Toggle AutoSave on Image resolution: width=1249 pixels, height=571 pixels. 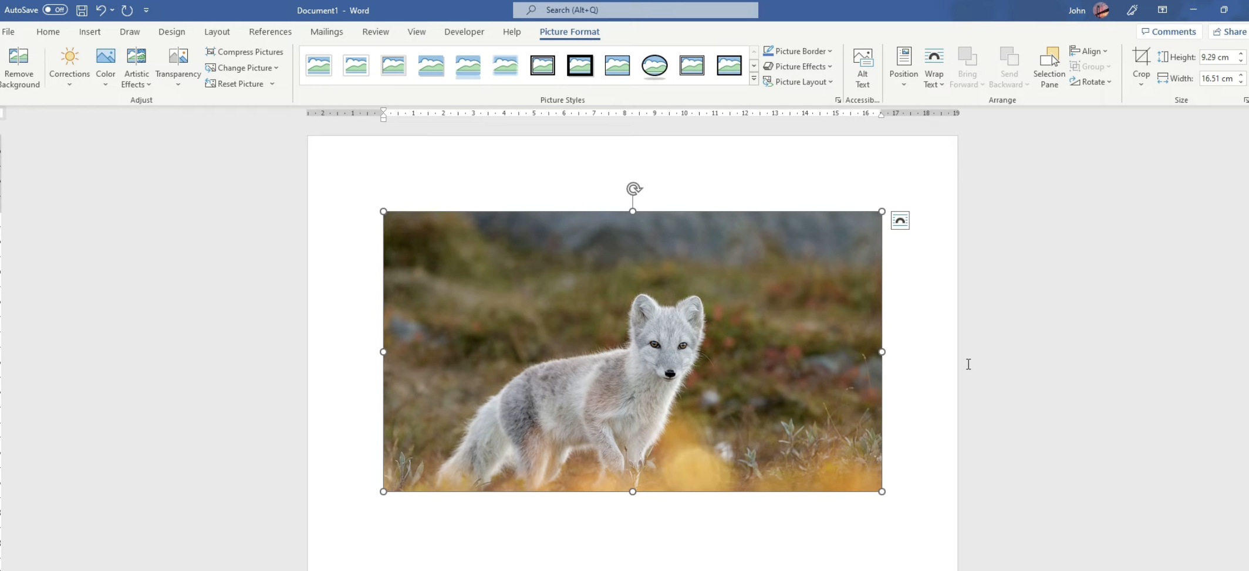pyautogui.click(x=55, y=9)
